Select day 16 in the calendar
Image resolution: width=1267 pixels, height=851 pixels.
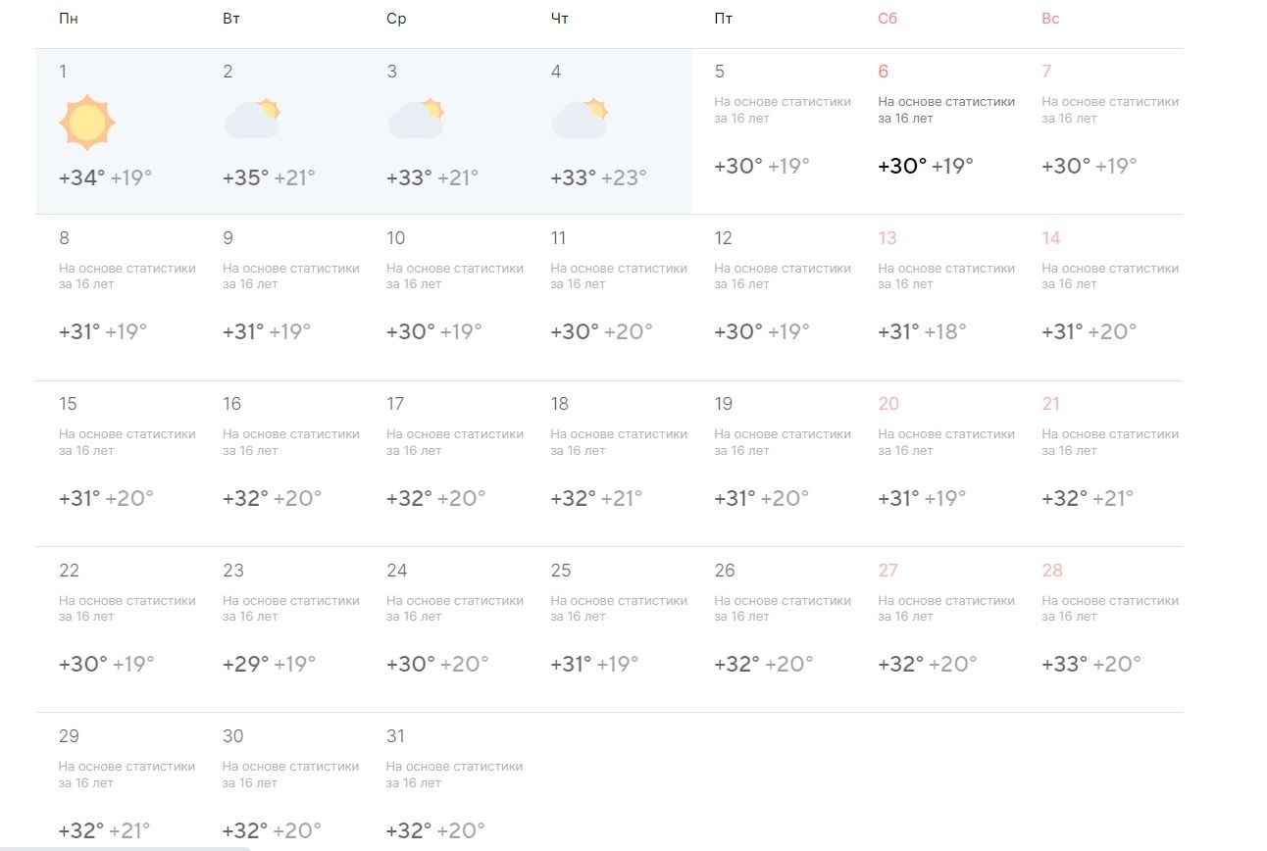(x=281, y=464)
